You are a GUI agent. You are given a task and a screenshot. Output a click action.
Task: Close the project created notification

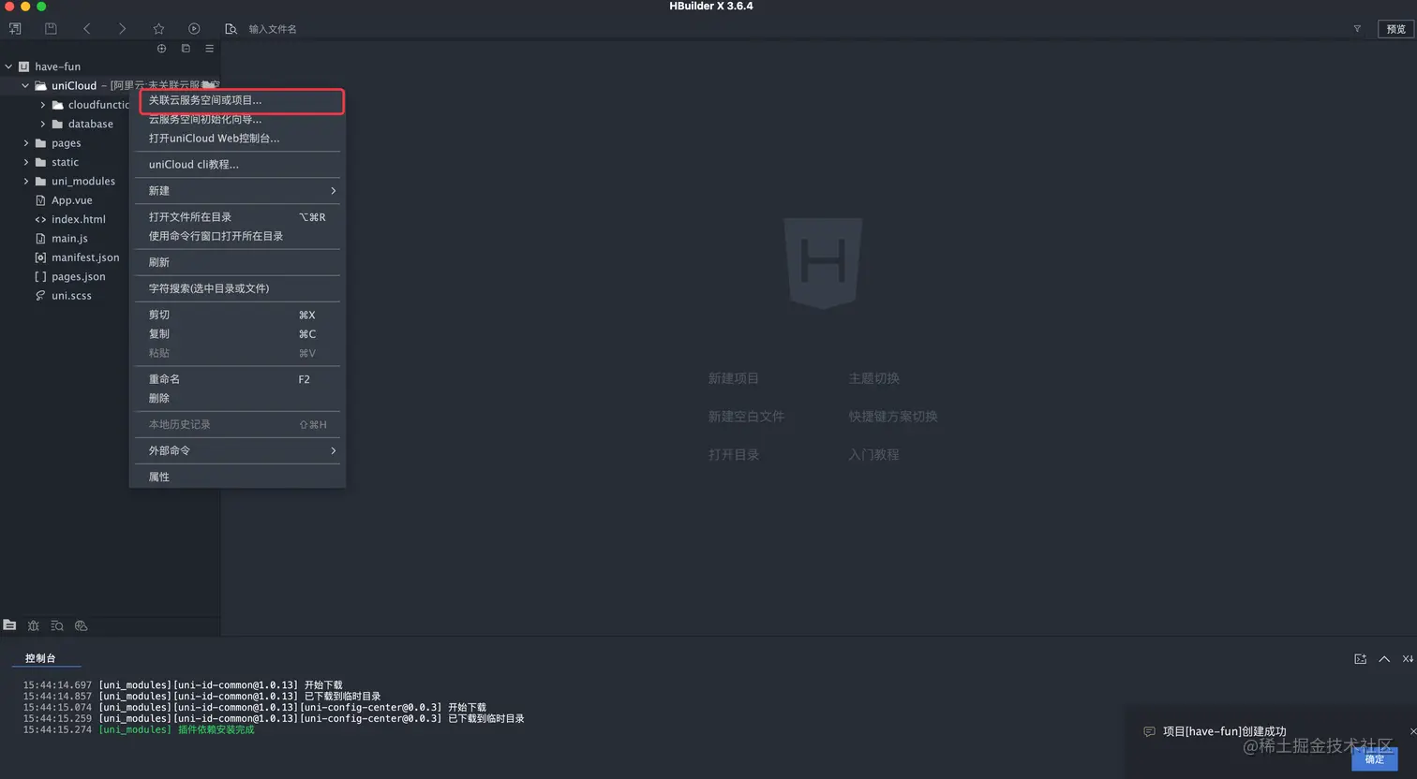(1413, 731)
